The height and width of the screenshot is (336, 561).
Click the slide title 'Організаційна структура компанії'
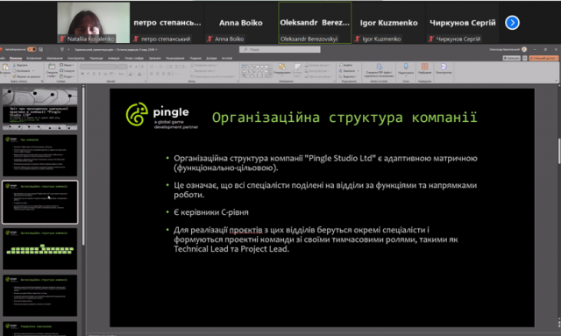pyautogui.click(x=344, y=118)
